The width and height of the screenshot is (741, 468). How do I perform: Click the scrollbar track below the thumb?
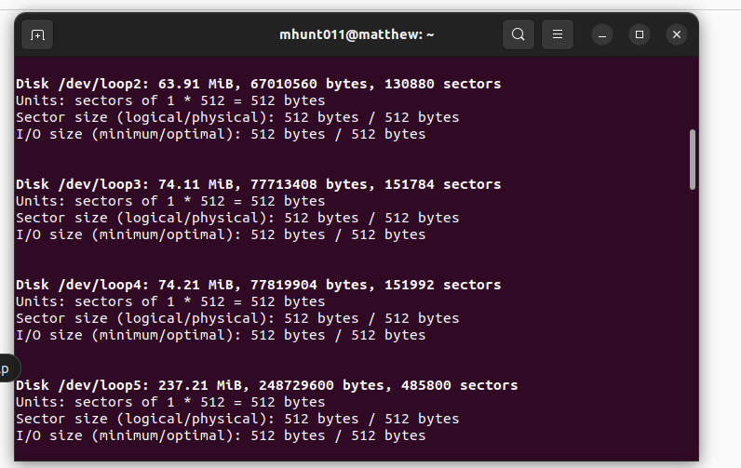pyautogui.click(x=693, y=326)
